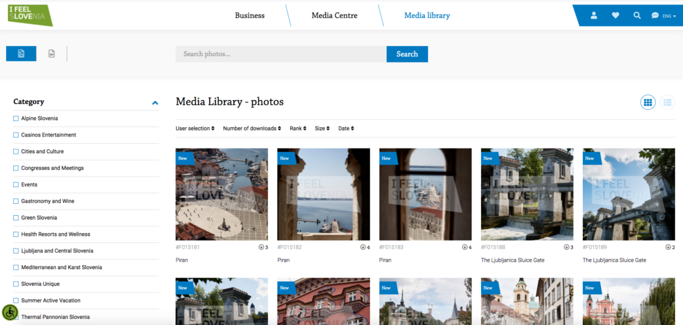Check the Slovenia Unique category

coord(16,284)
